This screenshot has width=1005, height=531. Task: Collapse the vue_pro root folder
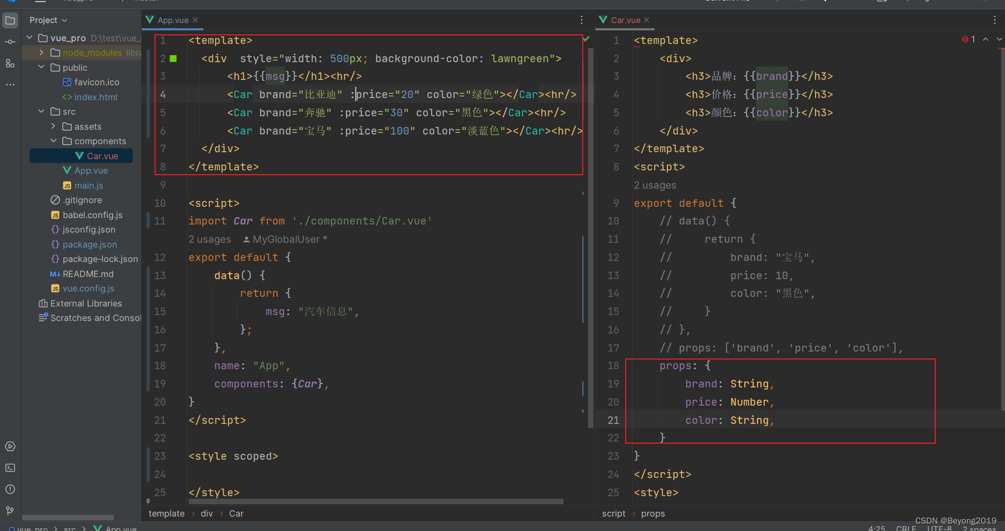click(x=30, y=38)
